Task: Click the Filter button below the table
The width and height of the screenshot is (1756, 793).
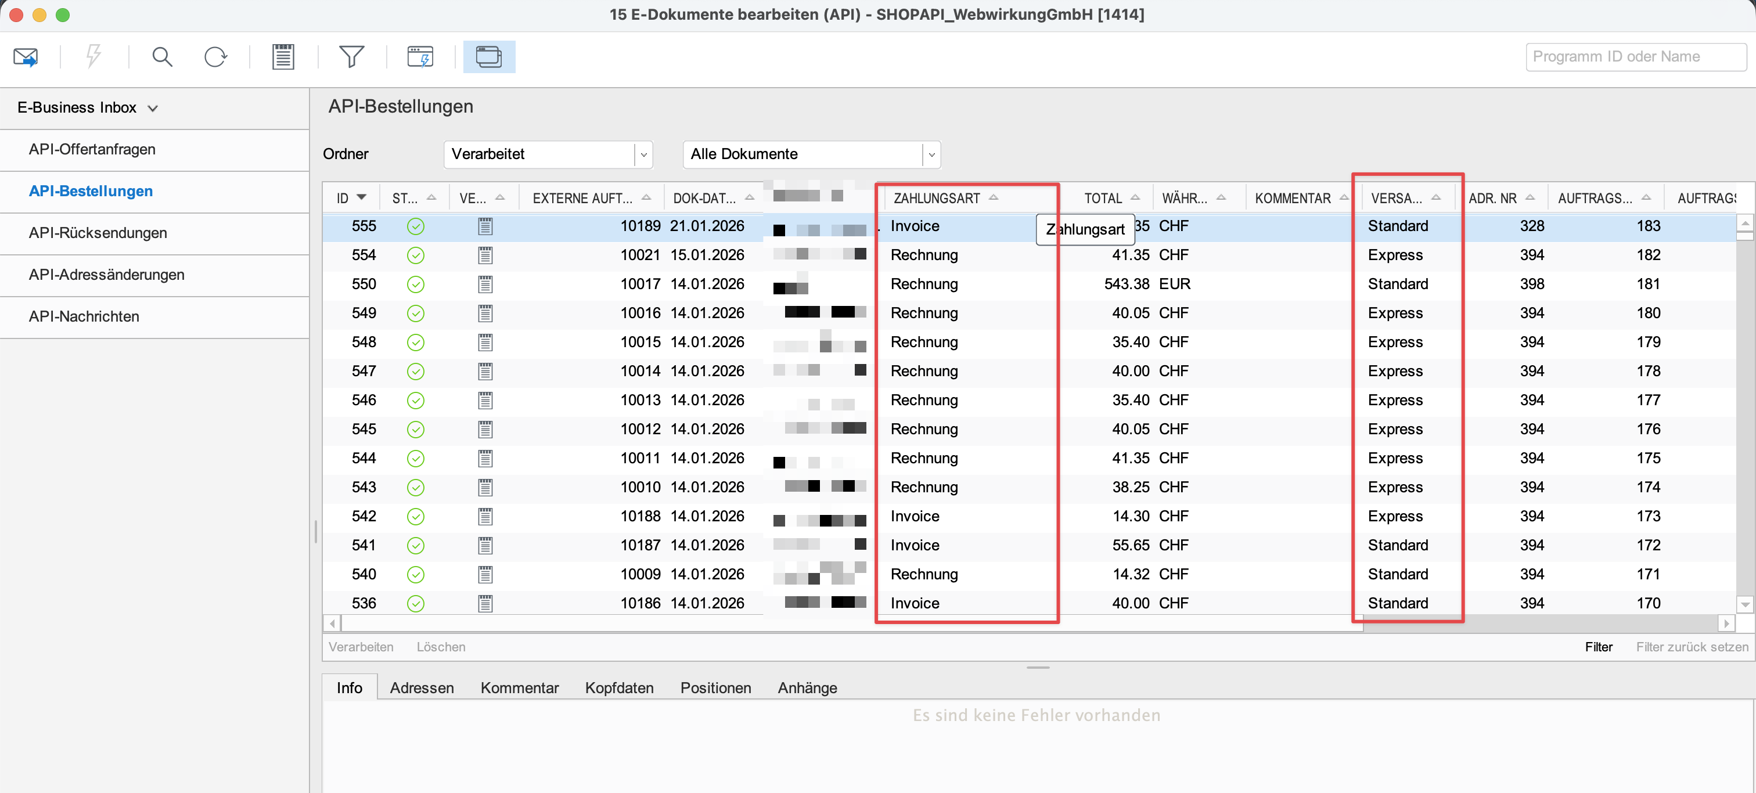Action: tap(1598, 647)
